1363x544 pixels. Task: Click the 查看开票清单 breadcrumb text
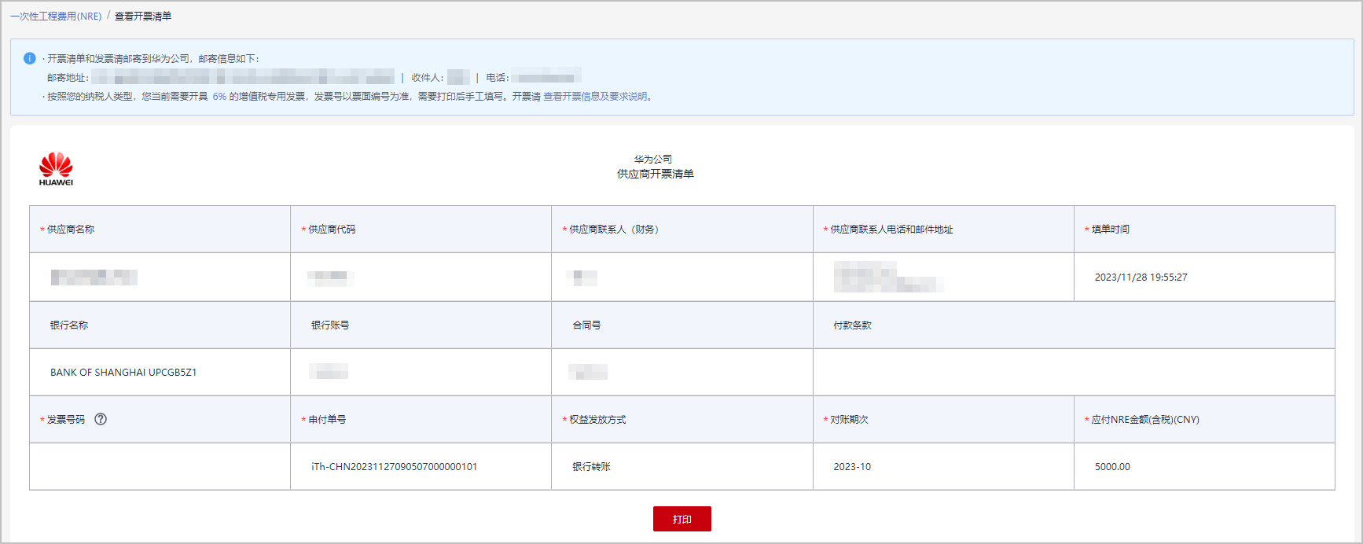(143, 16)
